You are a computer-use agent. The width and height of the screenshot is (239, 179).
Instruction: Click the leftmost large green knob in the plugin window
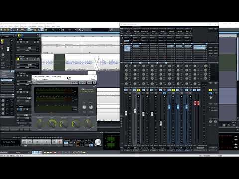pyautogui.click(x=40, y=124)
